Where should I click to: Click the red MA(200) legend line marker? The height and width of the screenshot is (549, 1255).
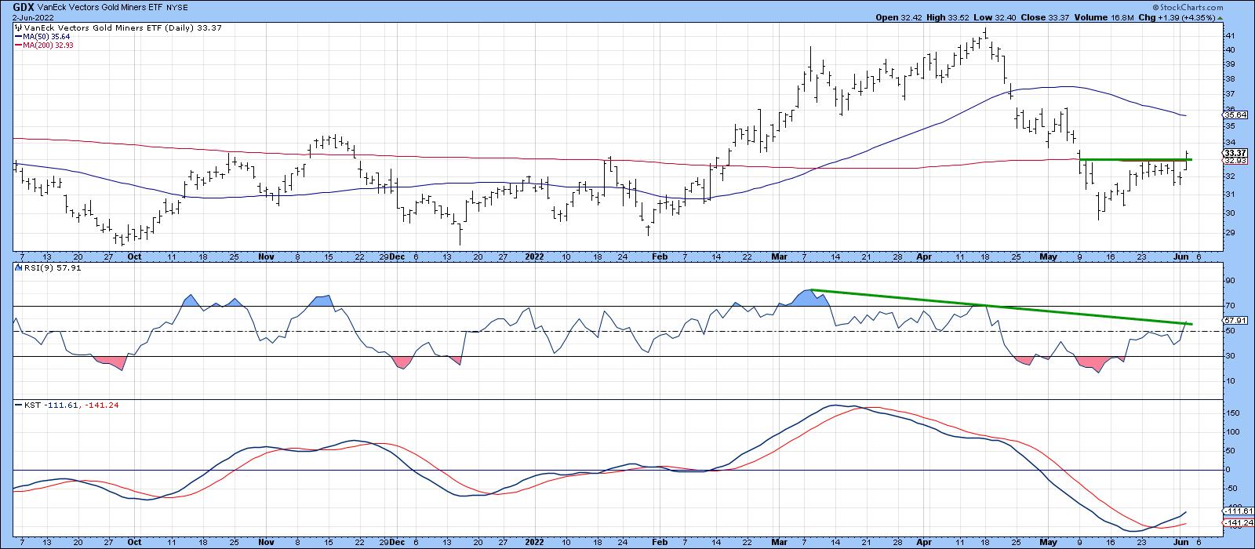(17, 45)
